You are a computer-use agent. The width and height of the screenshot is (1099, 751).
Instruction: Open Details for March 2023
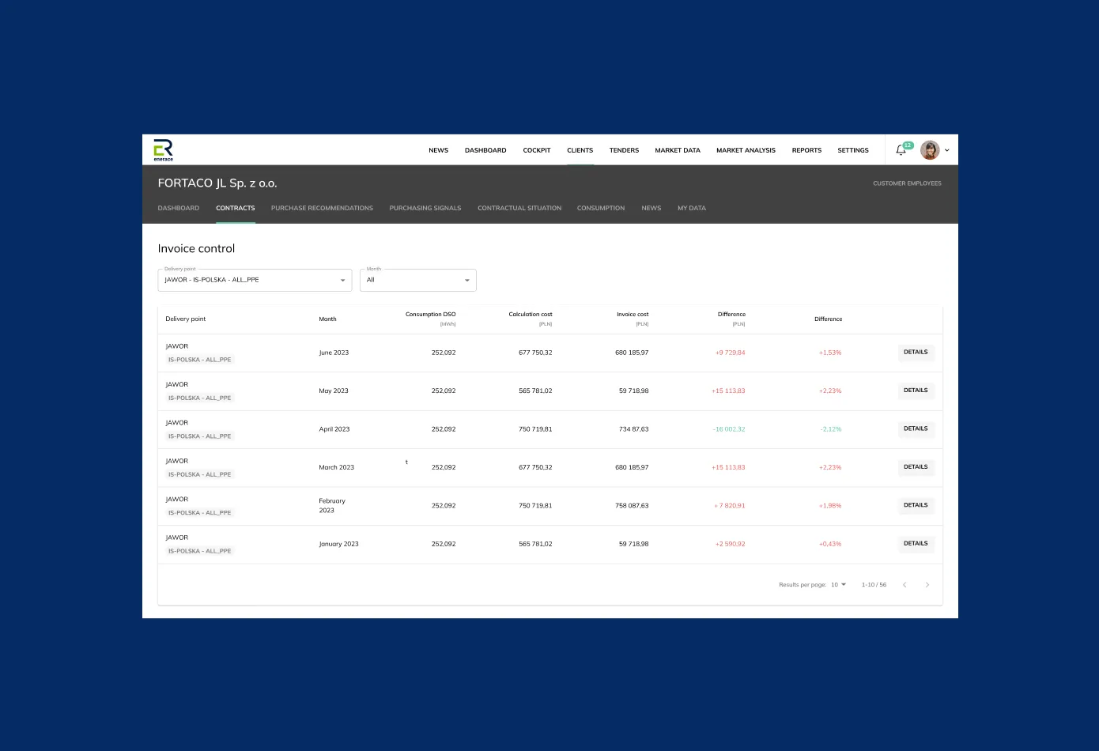(916, 467)
